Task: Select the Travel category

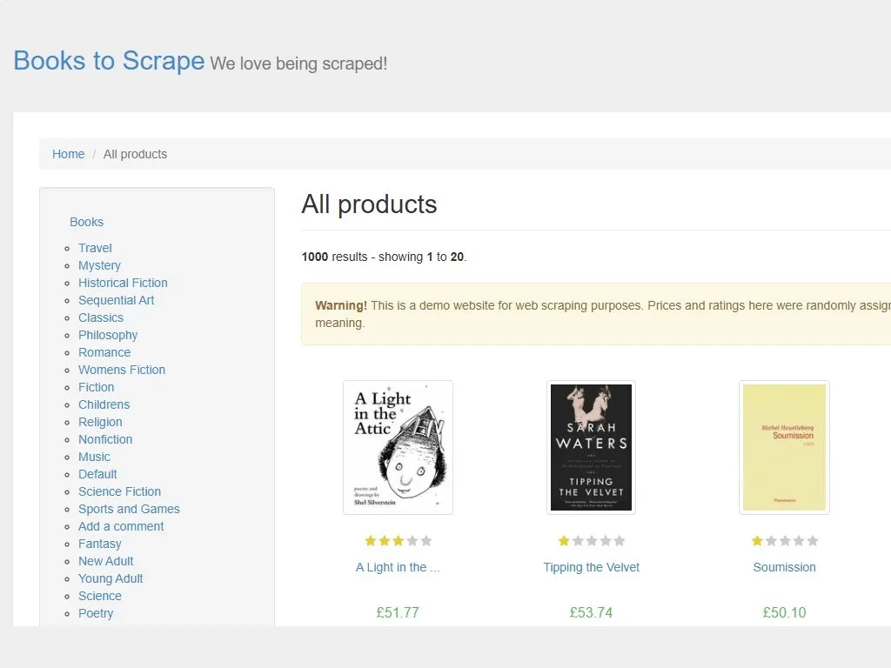Action: (x=95, y=248)
